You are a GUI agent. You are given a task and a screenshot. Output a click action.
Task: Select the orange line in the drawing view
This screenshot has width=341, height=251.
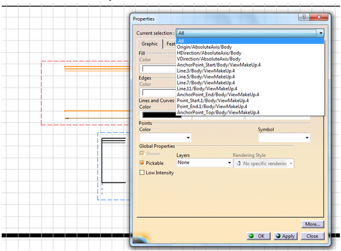(95, 111)
